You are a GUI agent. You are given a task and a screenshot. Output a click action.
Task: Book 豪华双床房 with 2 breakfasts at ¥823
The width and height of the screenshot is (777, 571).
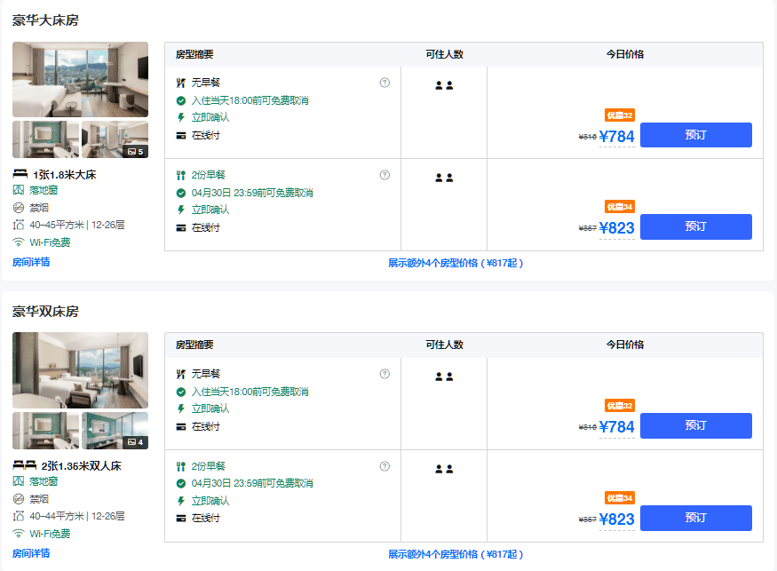(x=695, y=518)
